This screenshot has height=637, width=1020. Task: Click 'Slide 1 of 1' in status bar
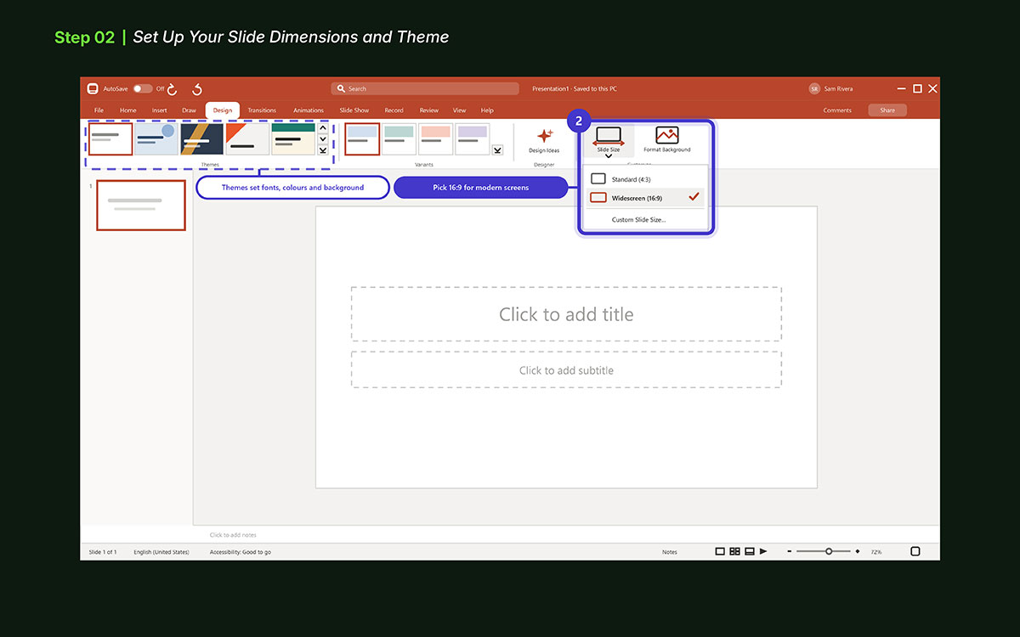(103, 552)
